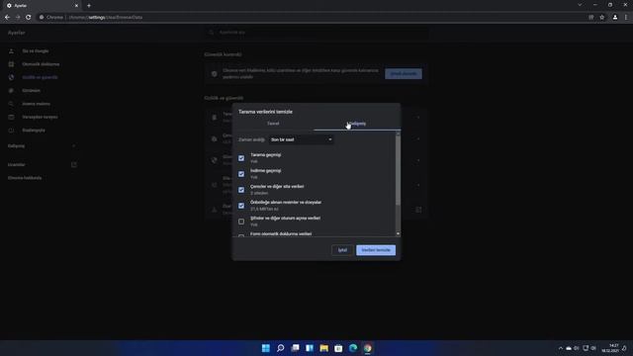Toggle Önbelleğe alınan resimler ve dosyalar checkbox
This screenshot has width=633, height=356.
[x=241, y=206]
